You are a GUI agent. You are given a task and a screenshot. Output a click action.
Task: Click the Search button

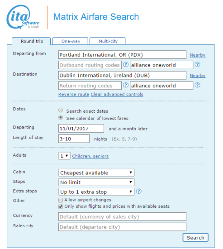(x=195, y=238)
